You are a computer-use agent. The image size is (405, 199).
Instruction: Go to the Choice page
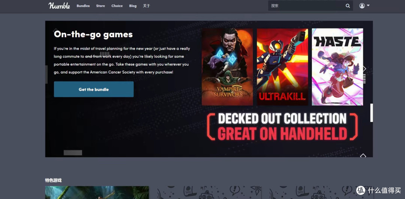click(x=117, y=6)
